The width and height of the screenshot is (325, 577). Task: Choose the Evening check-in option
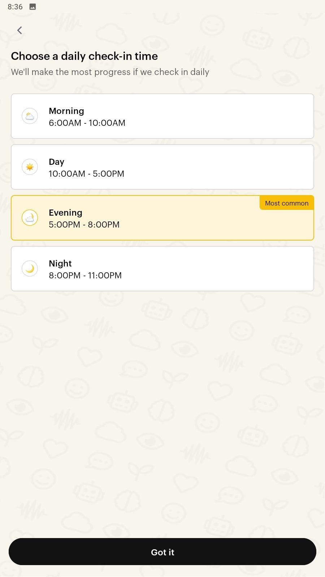coord(162,218)
